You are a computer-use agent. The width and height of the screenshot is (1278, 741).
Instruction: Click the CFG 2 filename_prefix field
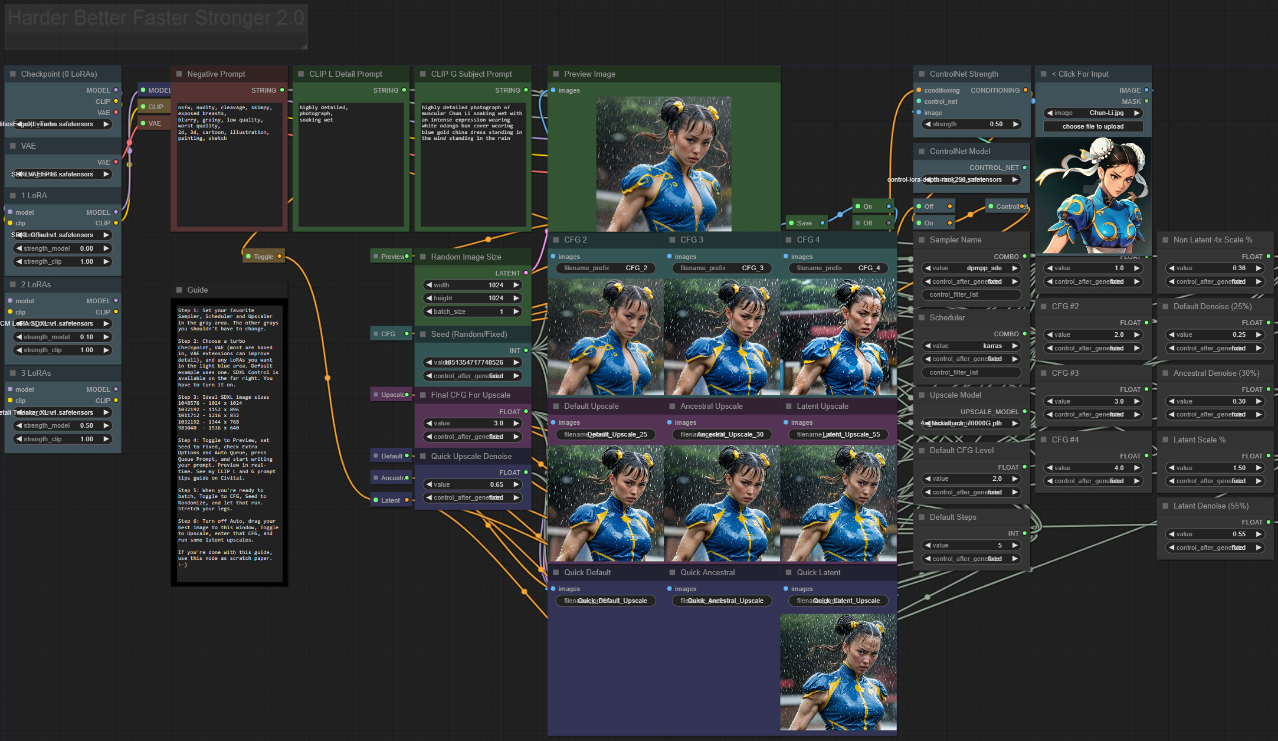(605, 268)
